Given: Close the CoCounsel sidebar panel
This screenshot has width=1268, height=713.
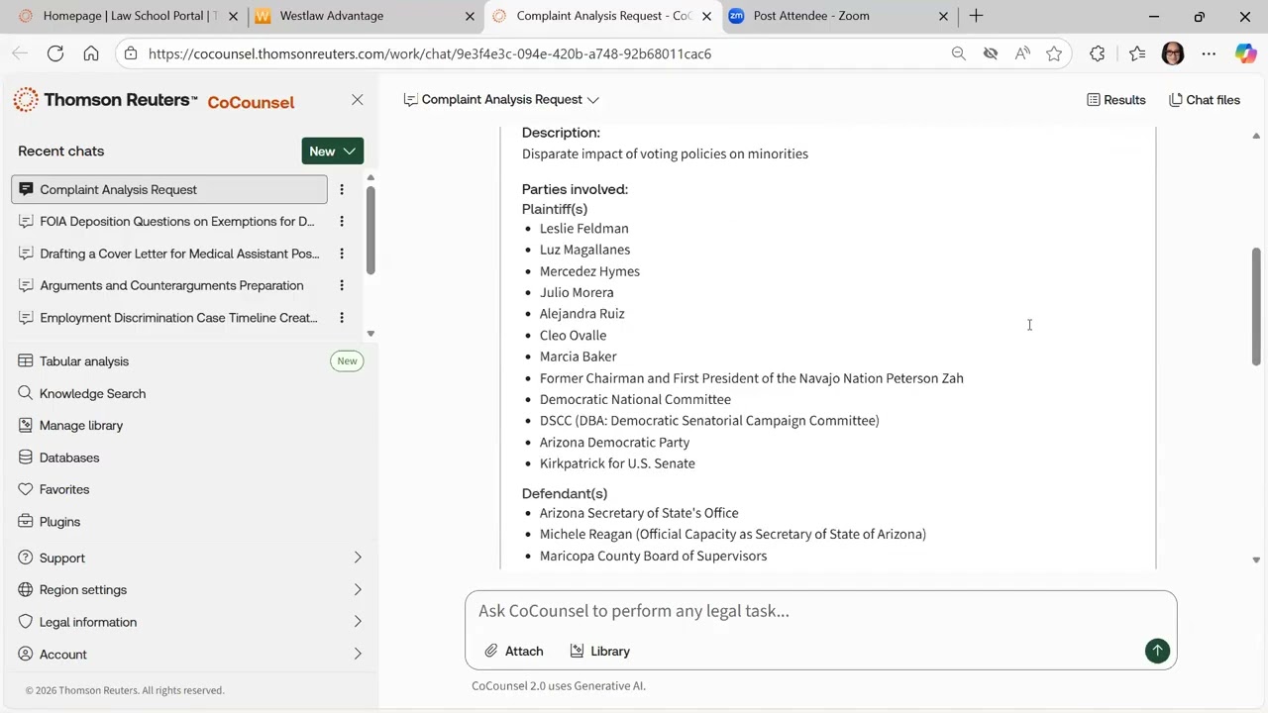Looking at the screenshot, I should click(x=358, y=100).
